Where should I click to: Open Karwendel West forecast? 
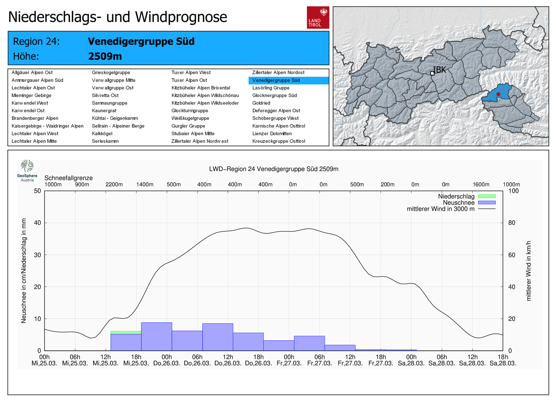click(x=30, y=103)
